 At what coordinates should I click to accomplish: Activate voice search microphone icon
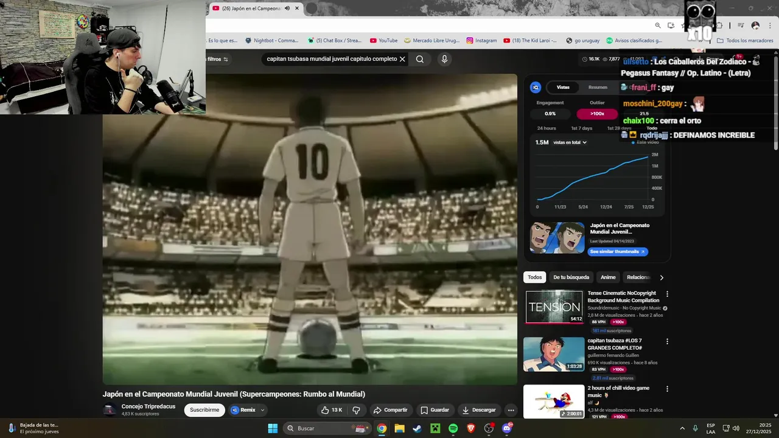(x=444, y=59)
